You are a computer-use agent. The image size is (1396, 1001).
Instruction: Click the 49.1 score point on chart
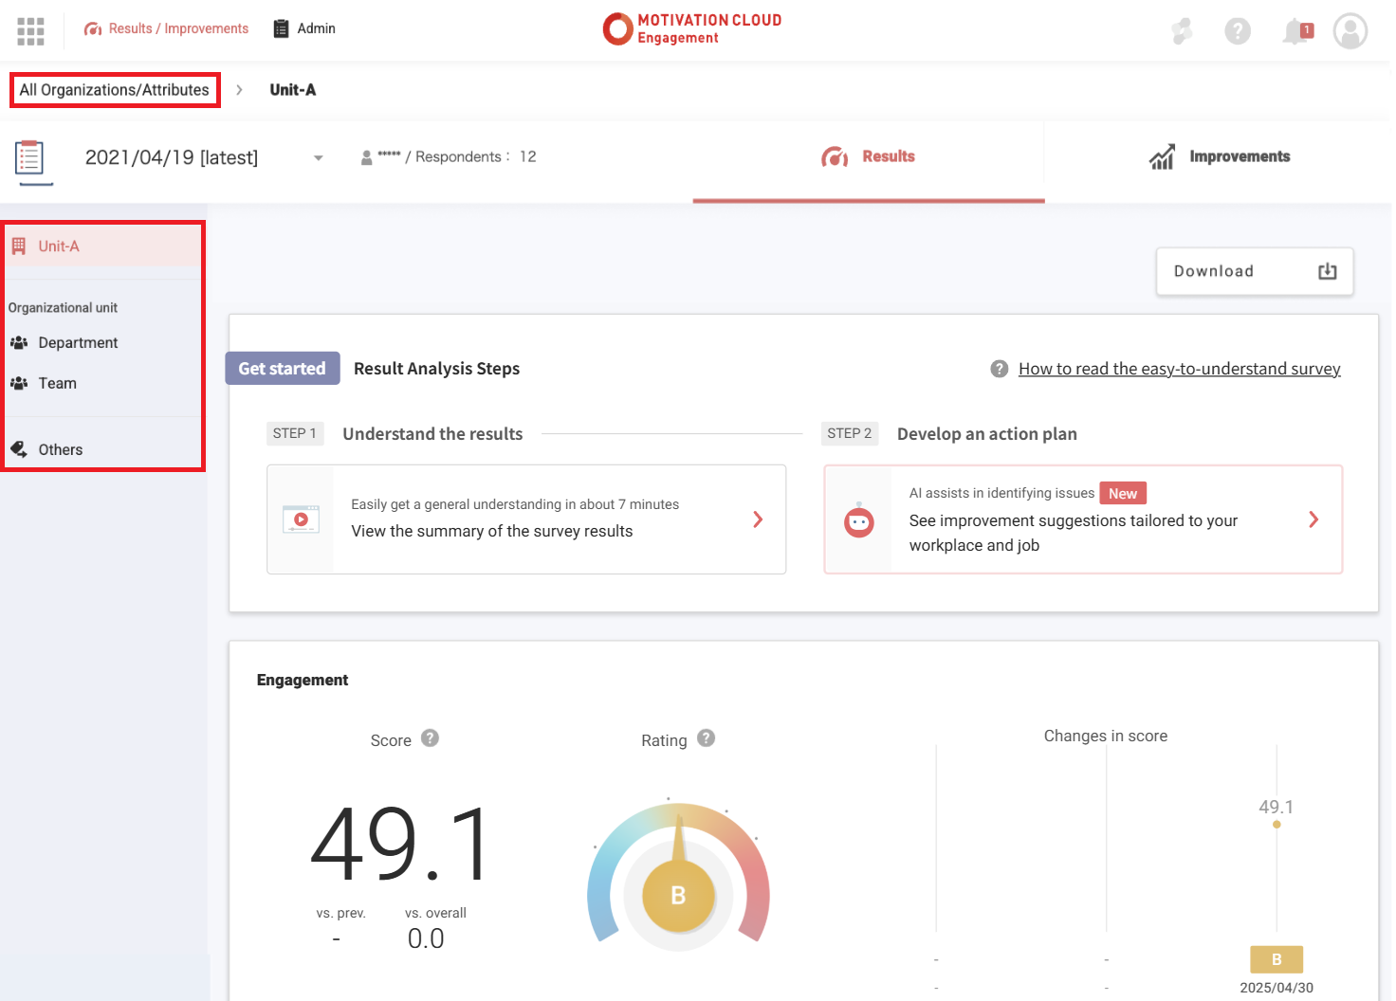tap(1277, 825)
